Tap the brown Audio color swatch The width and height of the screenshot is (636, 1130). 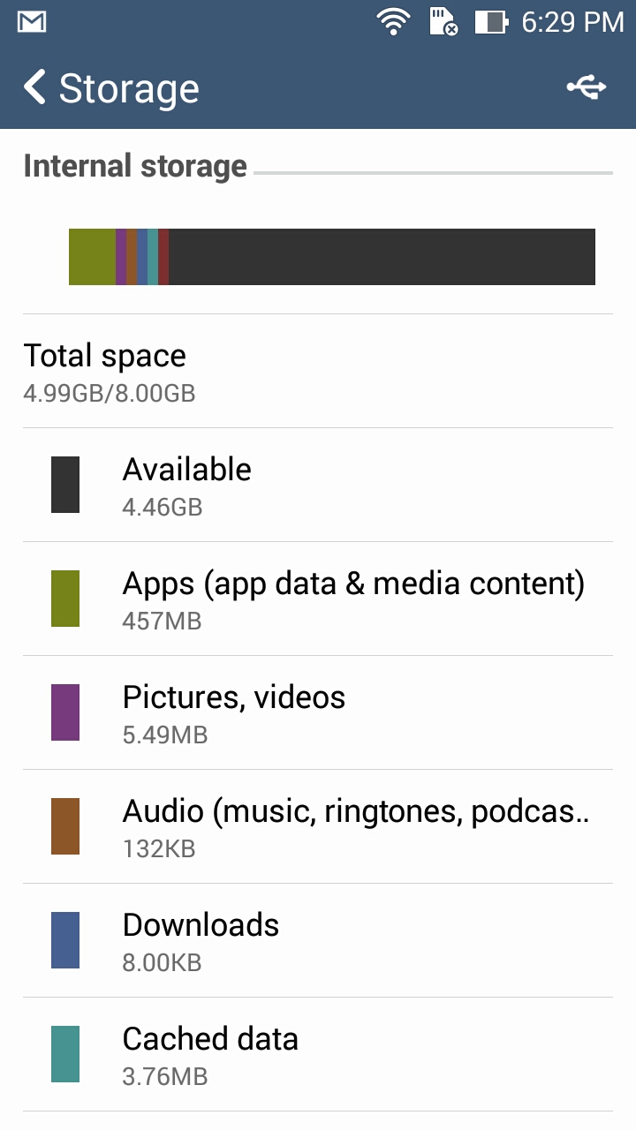65,826
